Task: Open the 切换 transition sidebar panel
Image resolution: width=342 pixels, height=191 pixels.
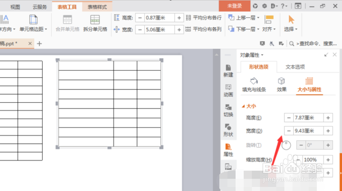Action: click(x=228, y=111)
